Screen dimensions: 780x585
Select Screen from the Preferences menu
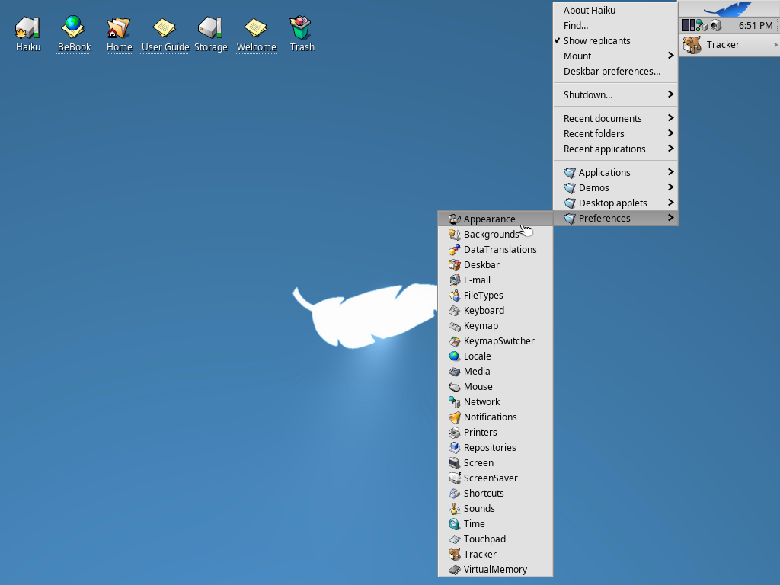(478, 462)
